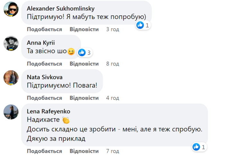The height and width of the screenshot is (156, 229).
Task: Click the winking emoji in Anna's comment
Action: point(71,52)
